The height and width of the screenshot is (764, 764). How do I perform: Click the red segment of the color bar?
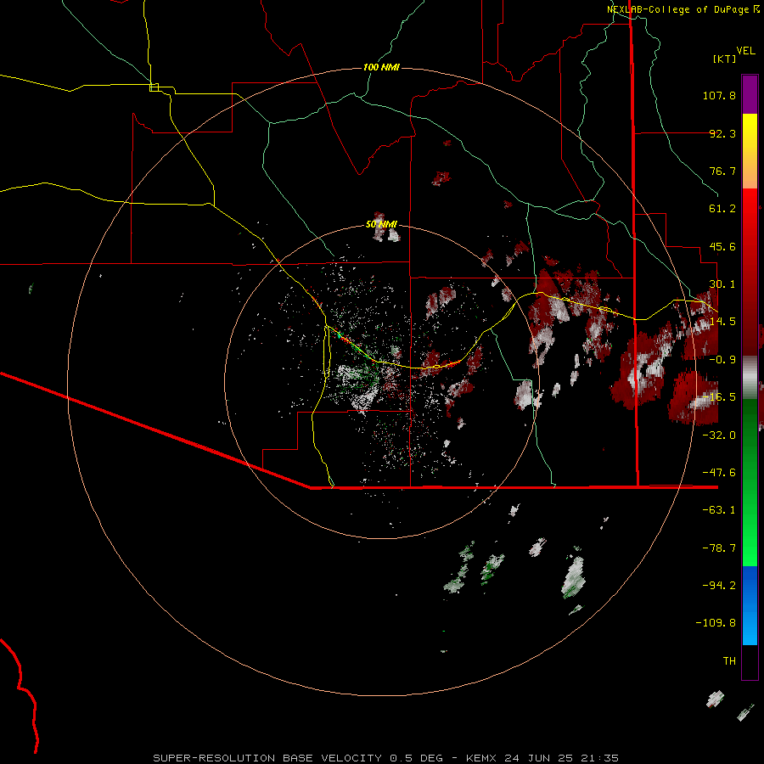750,272
